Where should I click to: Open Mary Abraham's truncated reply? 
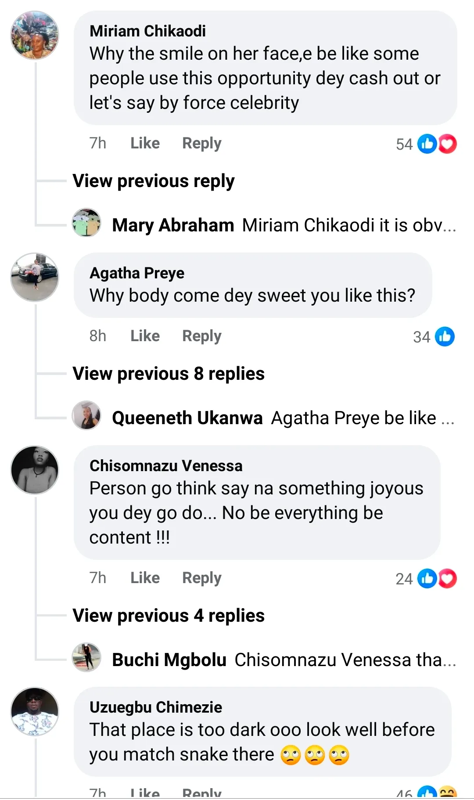pos(349,225)
